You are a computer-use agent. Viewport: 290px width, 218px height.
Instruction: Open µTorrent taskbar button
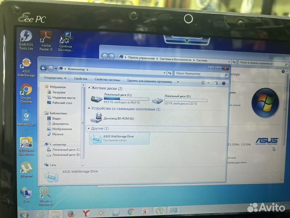point(159,211)
